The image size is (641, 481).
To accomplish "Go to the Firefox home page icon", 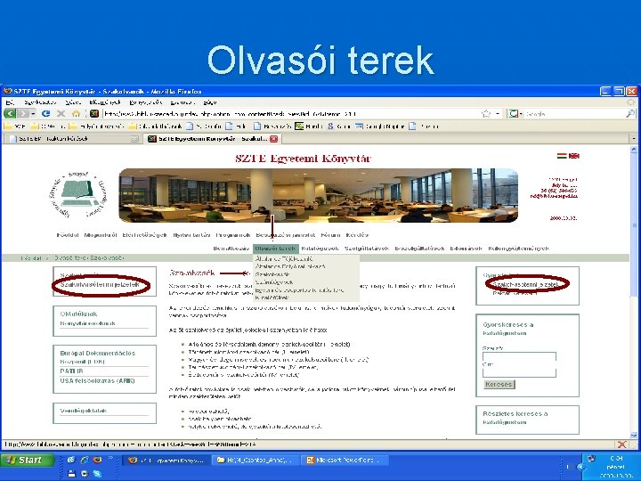I will (x=76, y=113).
